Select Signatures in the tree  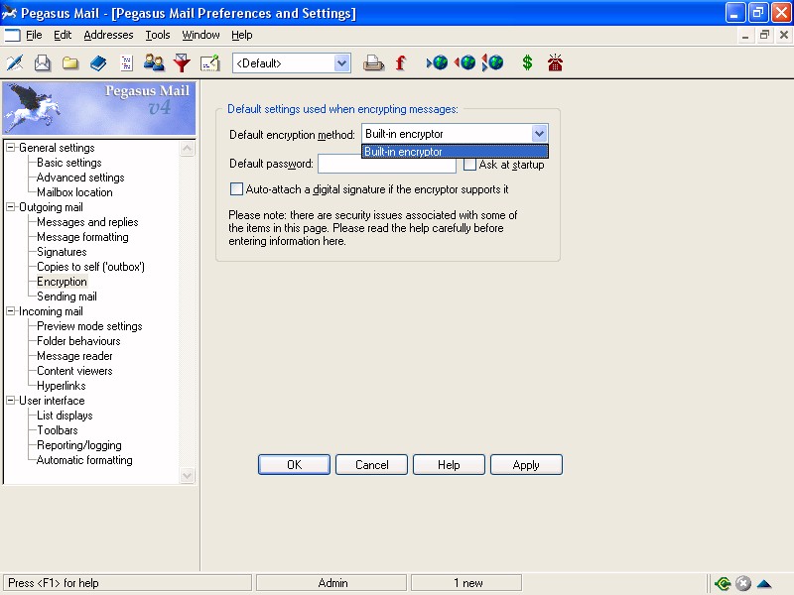click(x=62, y=252)
